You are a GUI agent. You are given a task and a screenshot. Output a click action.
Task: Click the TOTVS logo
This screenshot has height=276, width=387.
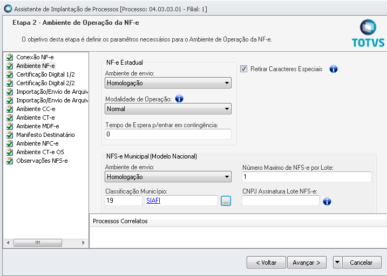368,33
